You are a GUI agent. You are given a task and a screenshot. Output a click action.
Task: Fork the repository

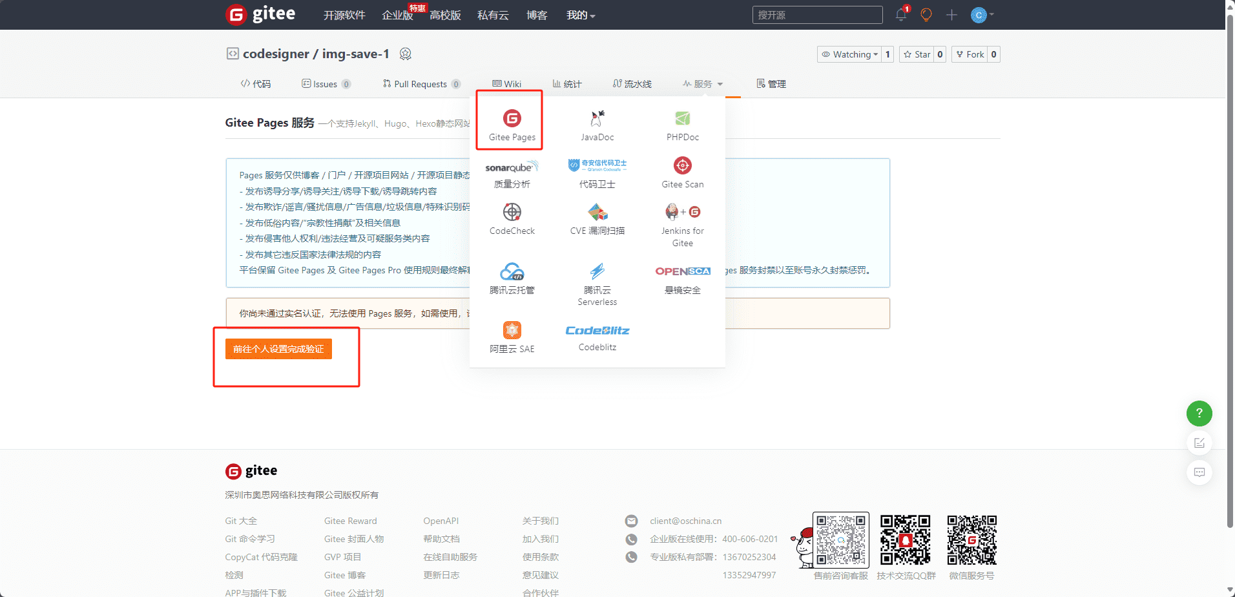point(970,54)
